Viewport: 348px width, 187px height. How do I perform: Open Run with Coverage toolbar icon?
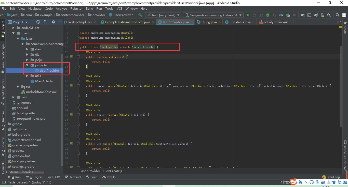[274, 15]
